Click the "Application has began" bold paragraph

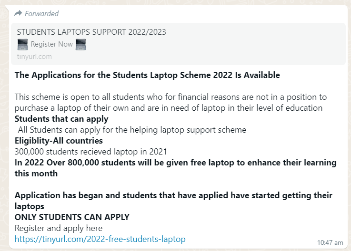173,201
